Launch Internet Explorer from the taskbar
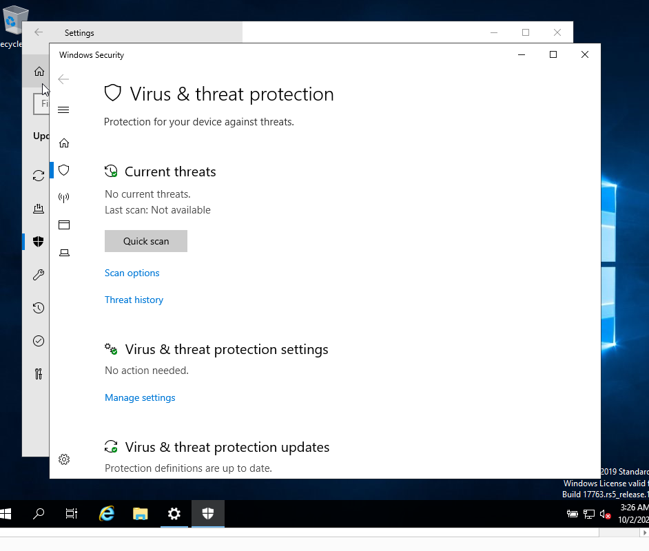 point(107,514)
